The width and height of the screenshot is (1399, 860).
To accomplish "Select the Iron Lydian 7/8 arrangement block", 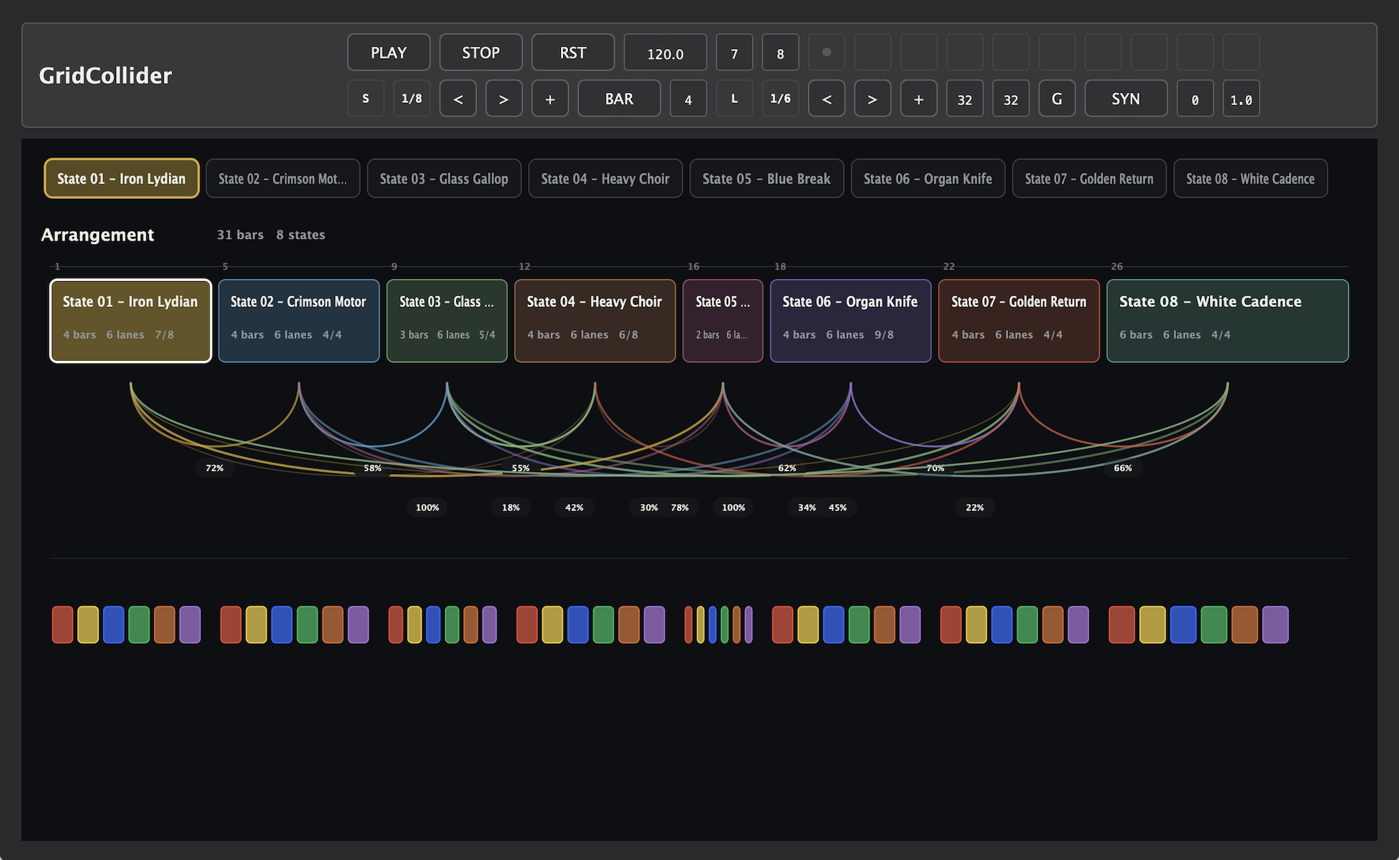I will [x=131, y=321].
